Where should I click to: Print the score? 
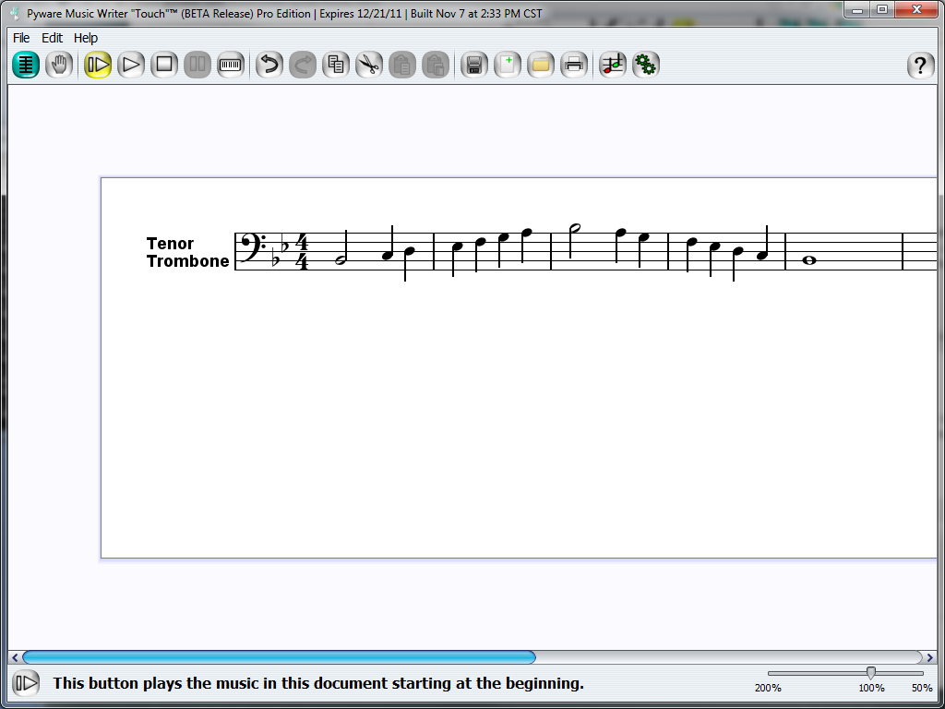click(574, 65)
